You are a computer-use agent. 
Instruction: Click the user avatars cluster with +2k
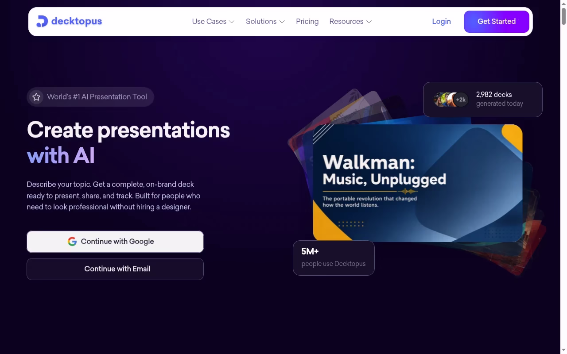(x=451, y=100)
